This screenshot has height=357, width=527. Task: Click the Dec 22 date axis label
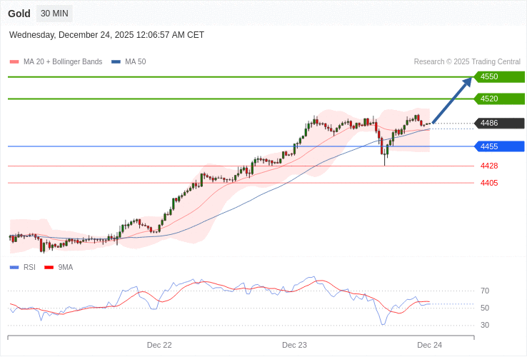pyautogui.click(x=159, y=345)
